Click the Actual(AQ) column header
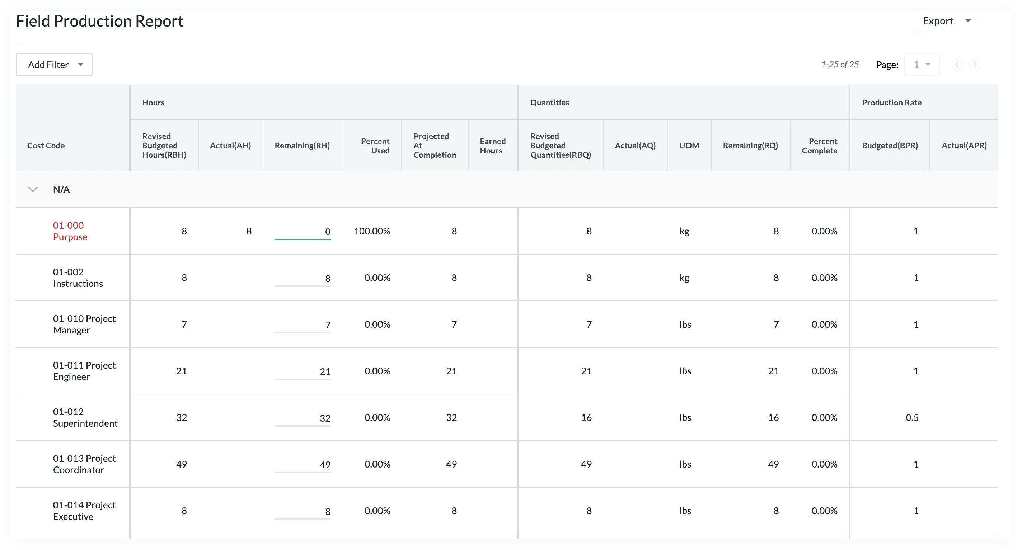 635,146
